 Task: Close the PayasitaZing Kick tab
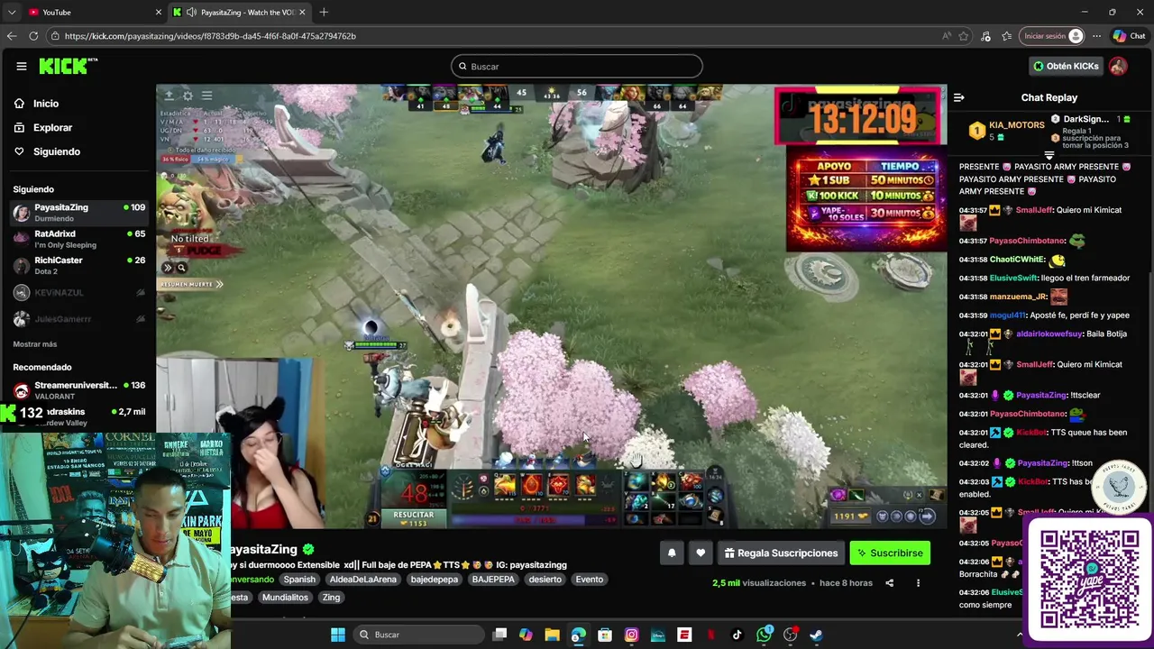click(x=302, y=12)
